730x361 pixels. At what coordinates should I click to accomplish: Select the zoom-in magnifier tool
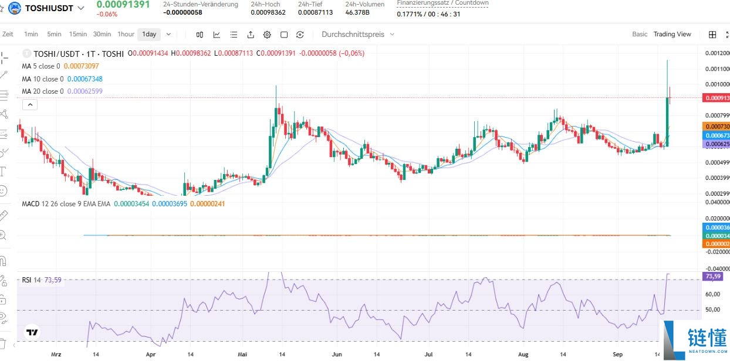point(3,235)
